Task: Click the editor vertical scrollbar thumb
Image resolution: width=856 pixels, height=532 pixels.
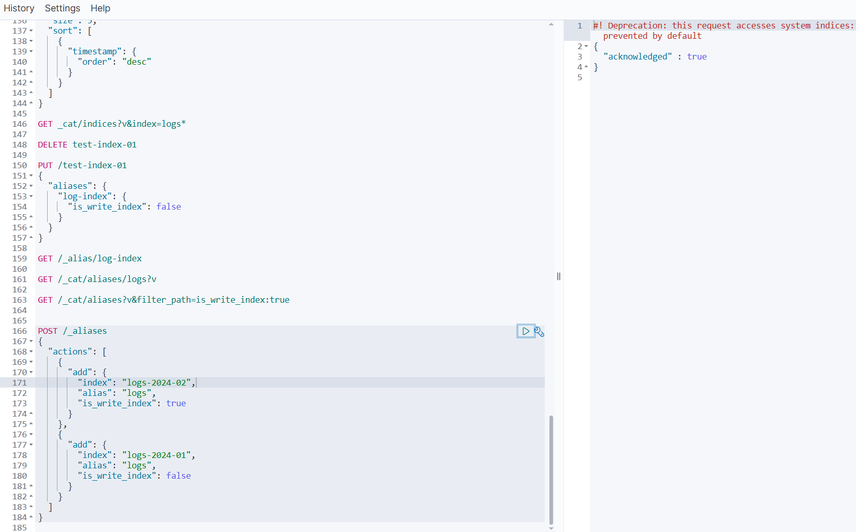Action: click(551, 470)
